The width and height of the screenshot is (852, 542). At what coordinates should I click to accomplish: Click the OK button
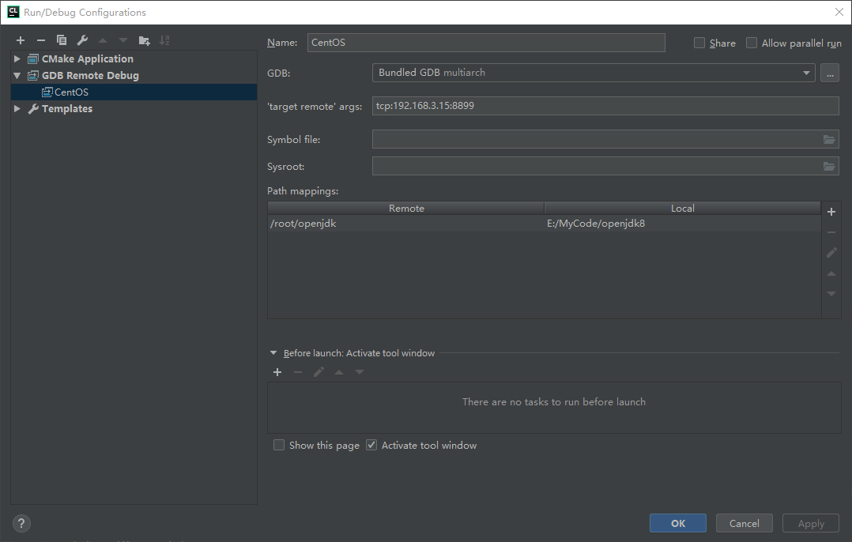coord(677,524)
